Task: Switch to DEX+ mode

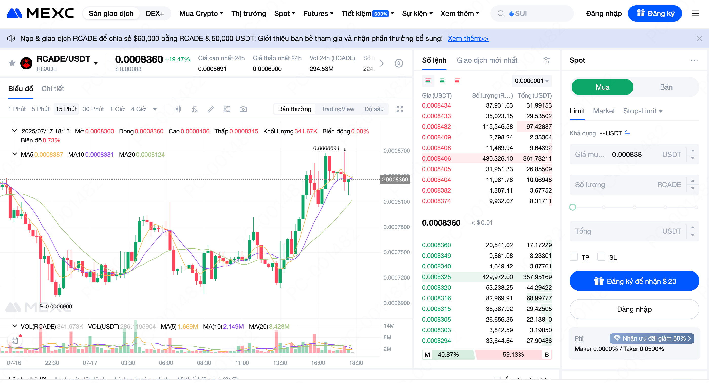Action: coord(155,13)
